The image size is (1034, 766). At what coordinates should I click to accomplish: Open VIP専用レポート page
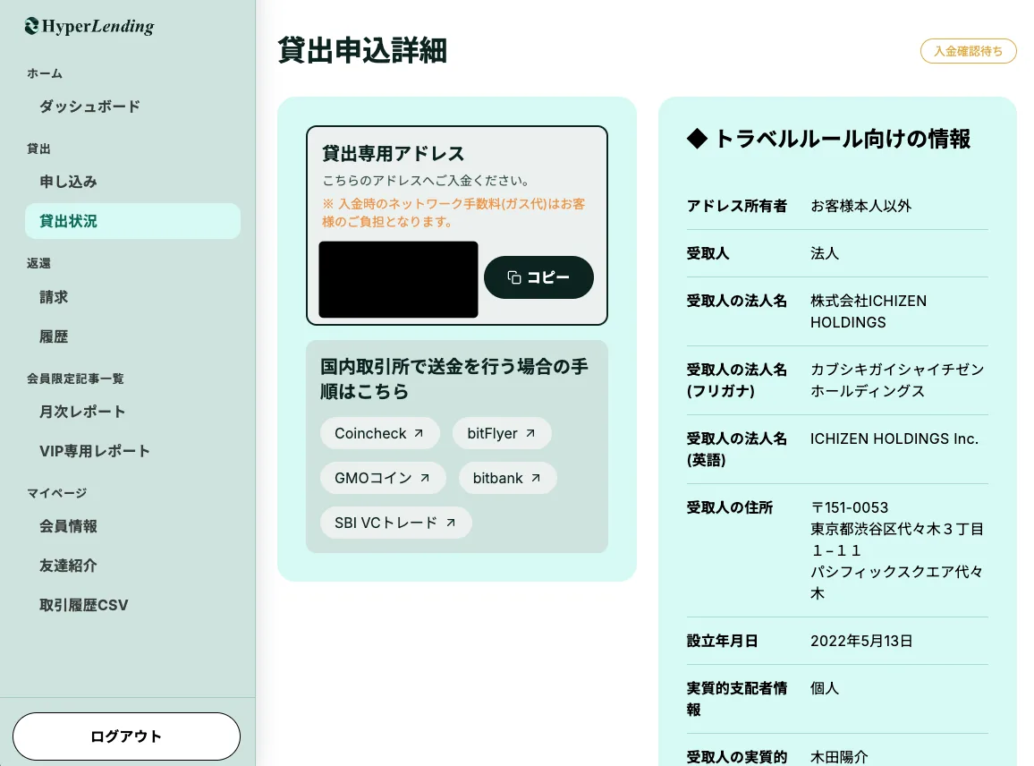94,451
